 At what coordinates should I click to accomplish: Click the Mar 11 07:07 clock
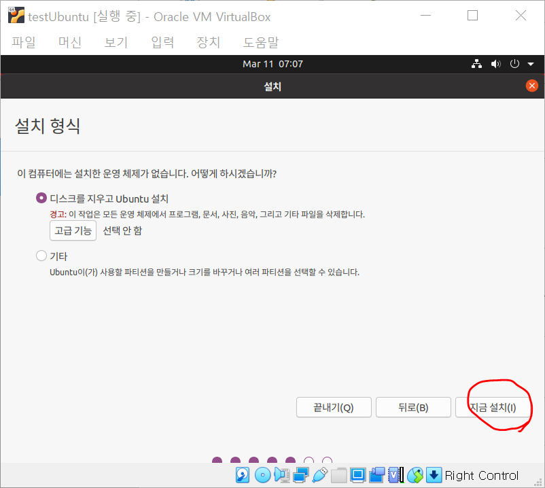click(273, 64)
